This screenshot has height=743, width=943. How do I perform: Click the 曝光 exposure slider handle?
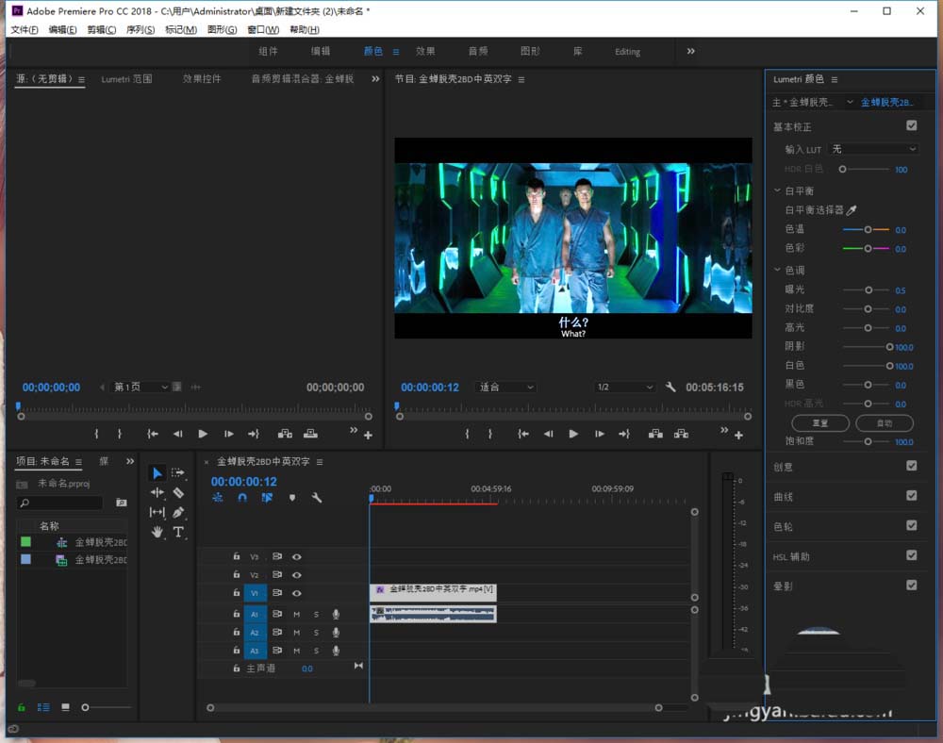click(868, 290)
